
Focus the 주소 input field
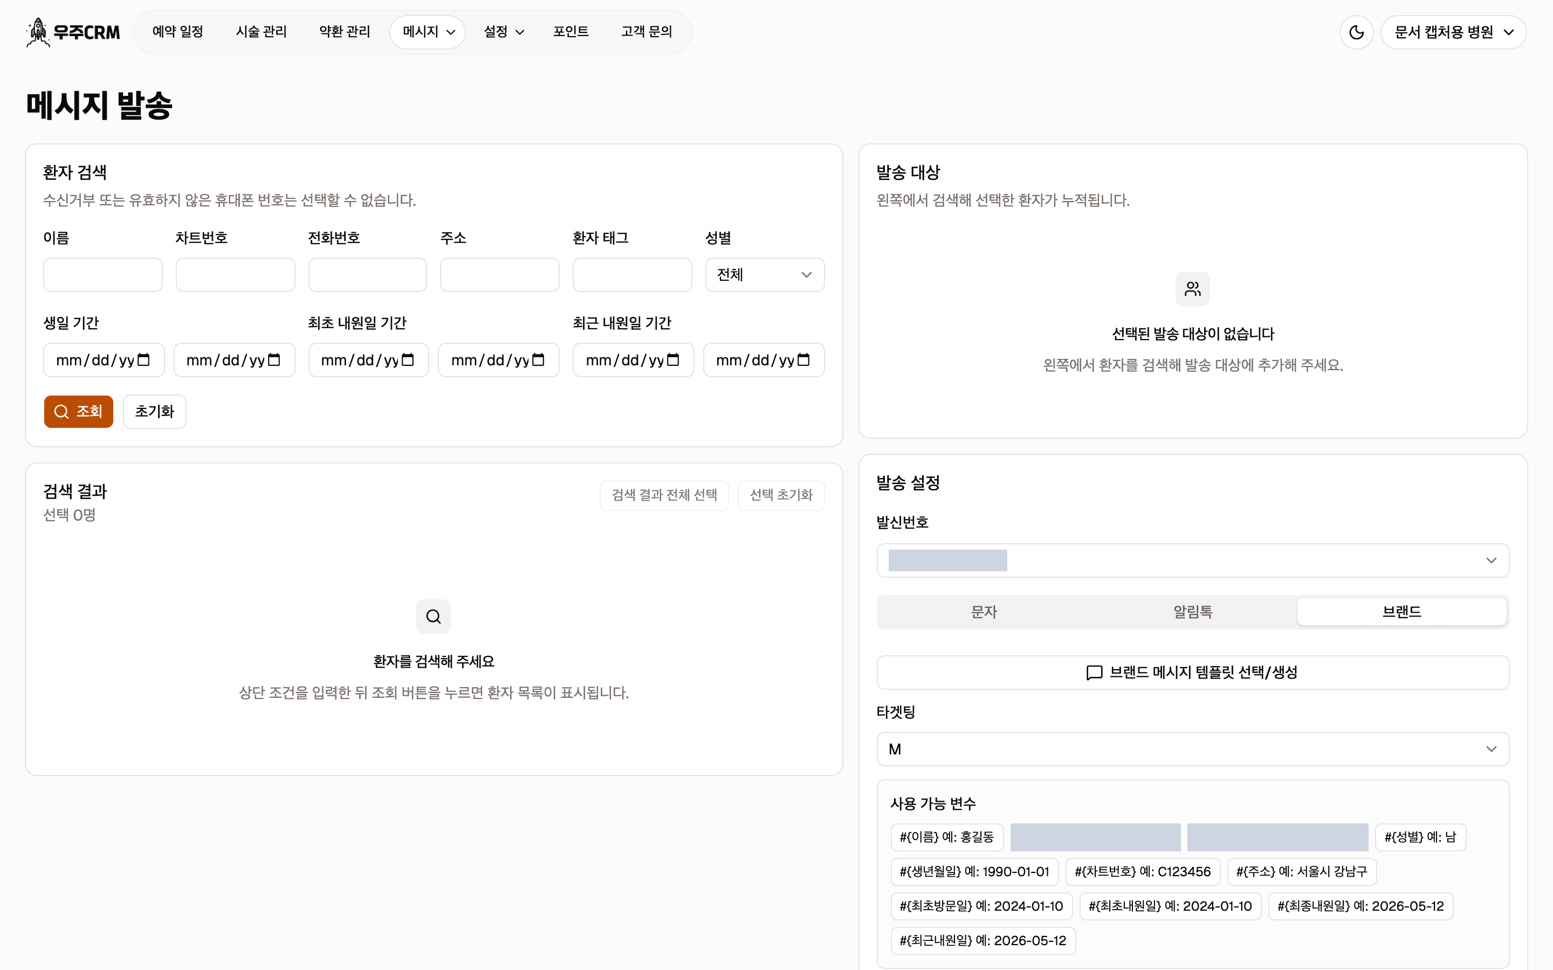499,275
